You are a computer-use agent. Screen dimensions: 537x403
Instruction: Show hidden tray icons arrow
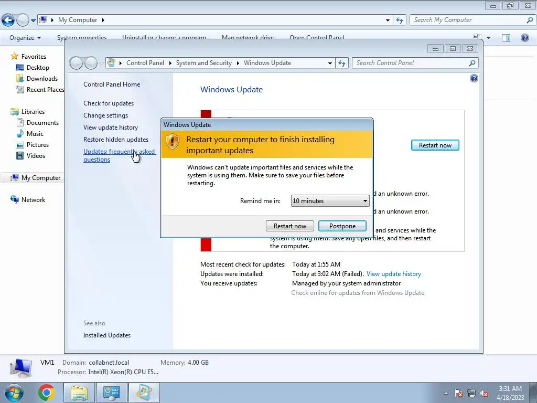point(446,393)
